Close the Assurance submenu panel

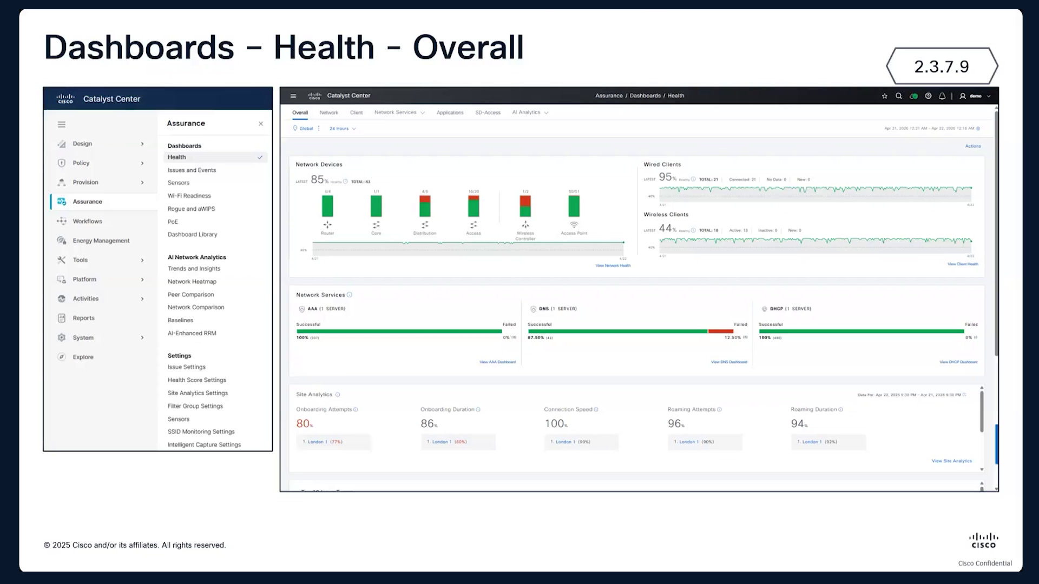tap(261, 124)
